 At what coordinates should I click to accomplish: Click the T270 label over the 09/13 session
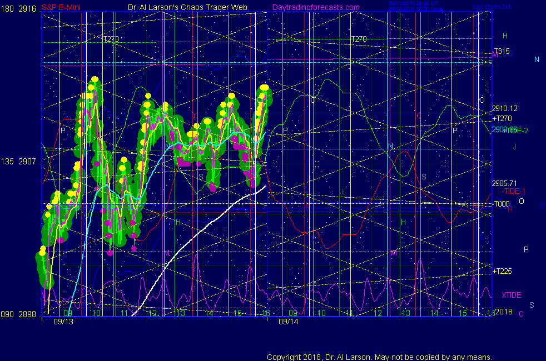[x=111, y=39]
